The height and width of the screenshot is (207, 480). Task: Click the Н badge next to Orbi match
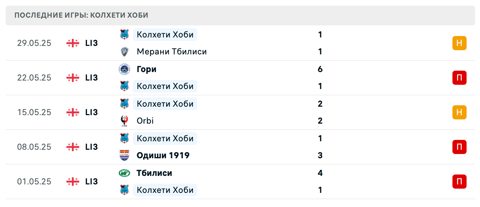[x=459, y=112]
